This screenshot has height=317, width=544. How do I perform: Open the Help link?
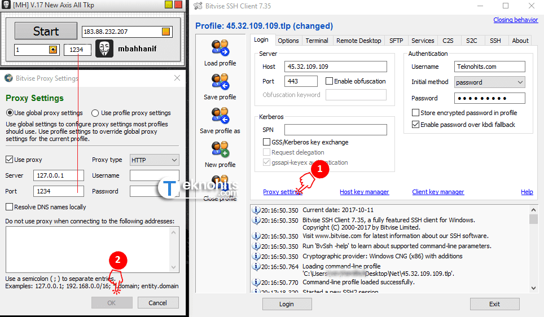[x=527, y=192]
